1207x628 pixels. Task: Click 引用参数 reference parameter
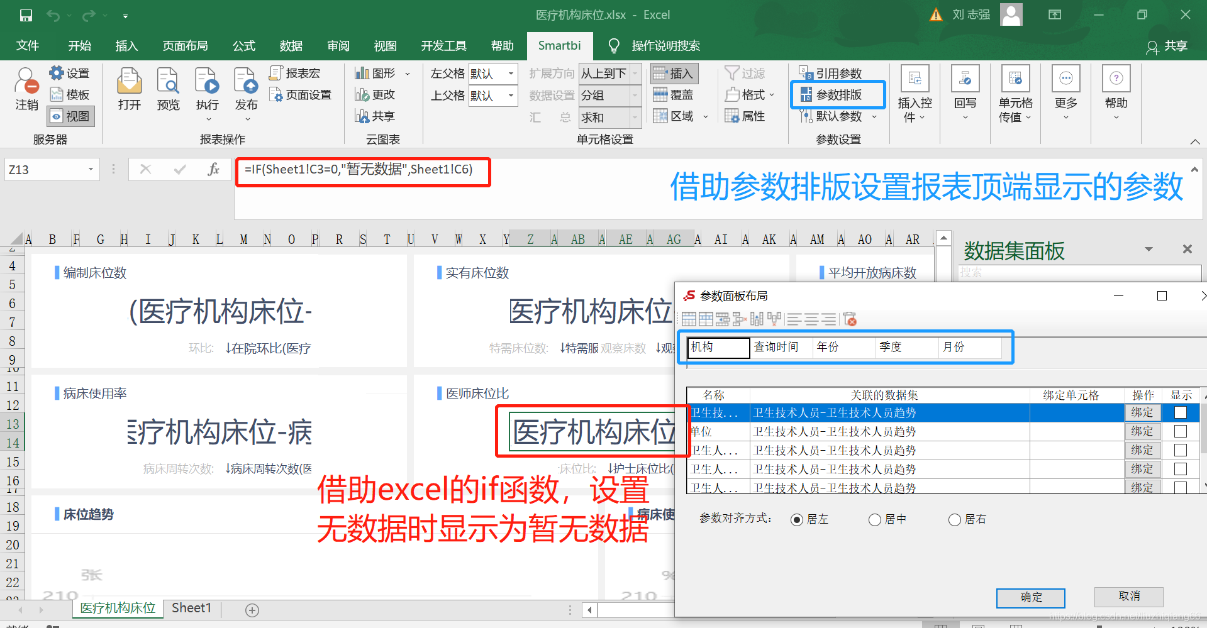[831, 74]
